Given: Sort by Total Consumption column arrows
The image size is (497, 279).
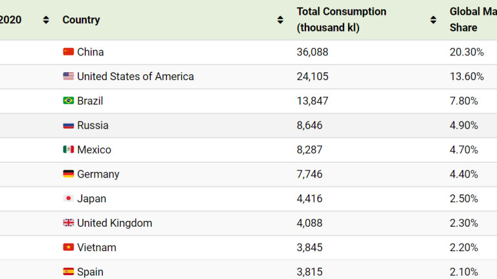Looking at the screenshot, I should 434,20.
